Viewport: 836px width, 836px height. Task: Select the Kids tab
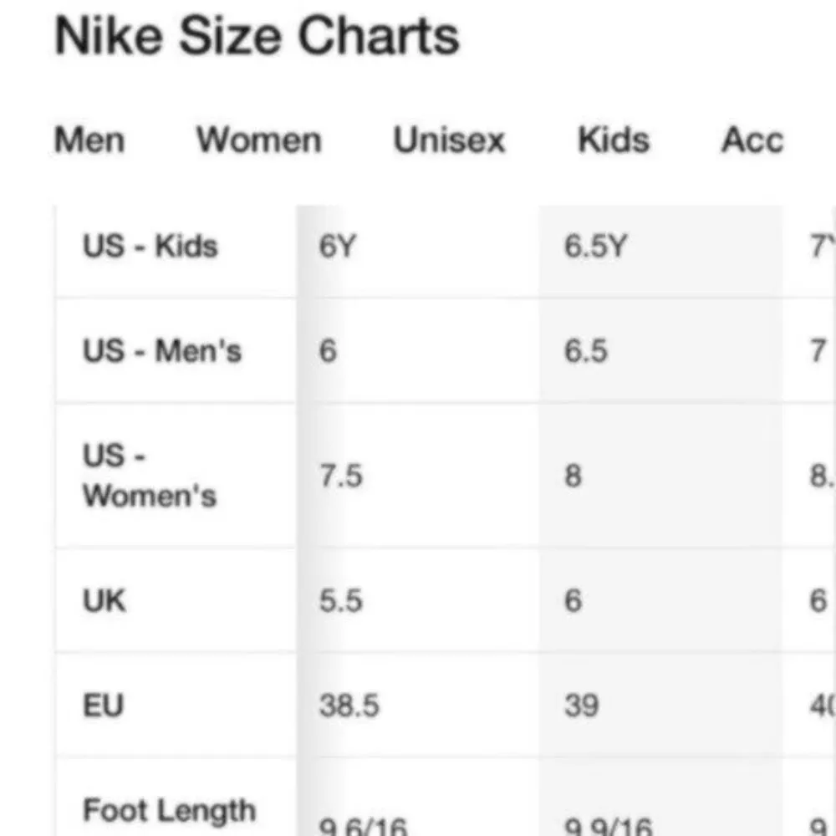click(612, 140)
